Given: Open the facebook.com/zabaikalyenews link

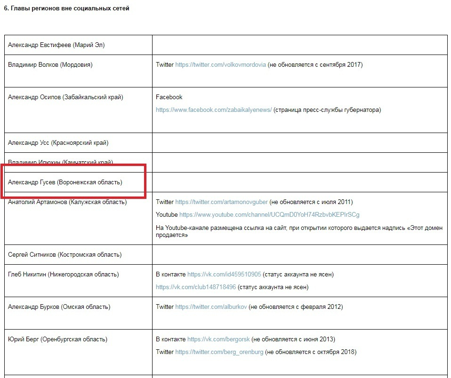Looking at the screenshot, I should [214, 110].
